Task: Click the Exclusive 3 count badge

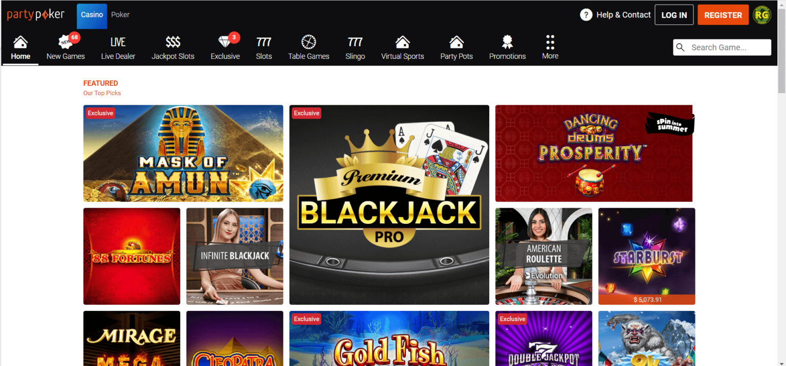Action: click(x=234, y=37)
